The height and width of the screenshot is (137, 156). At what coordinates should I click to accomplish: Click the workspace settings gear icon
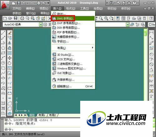(45, 25)
